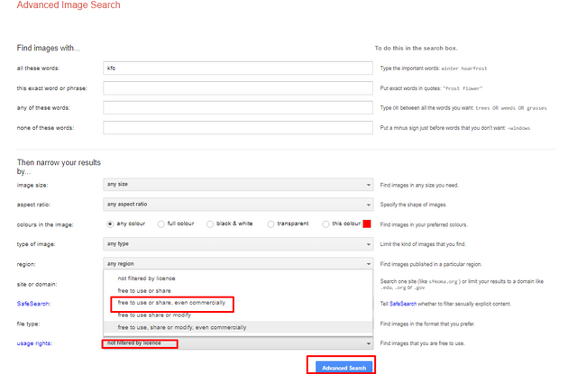
Task: Click the image size dropdown arrow
Action: 369,185
